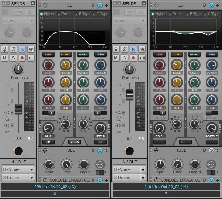
Task: Toggle TUBE module power on Kick IN strip
Action: (100, 150)
